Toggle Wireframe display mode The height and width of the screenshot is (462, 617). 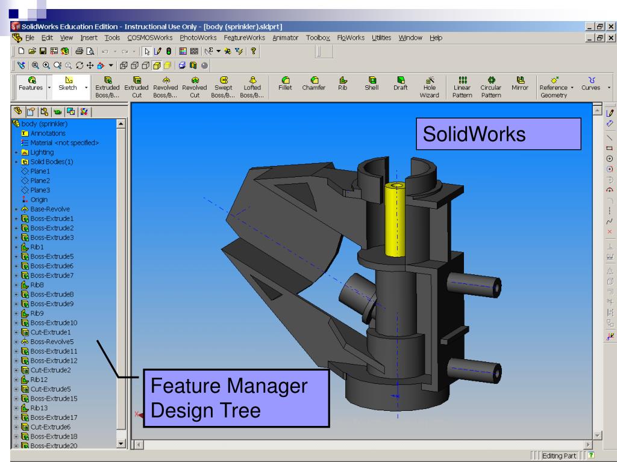click(124, 65)
